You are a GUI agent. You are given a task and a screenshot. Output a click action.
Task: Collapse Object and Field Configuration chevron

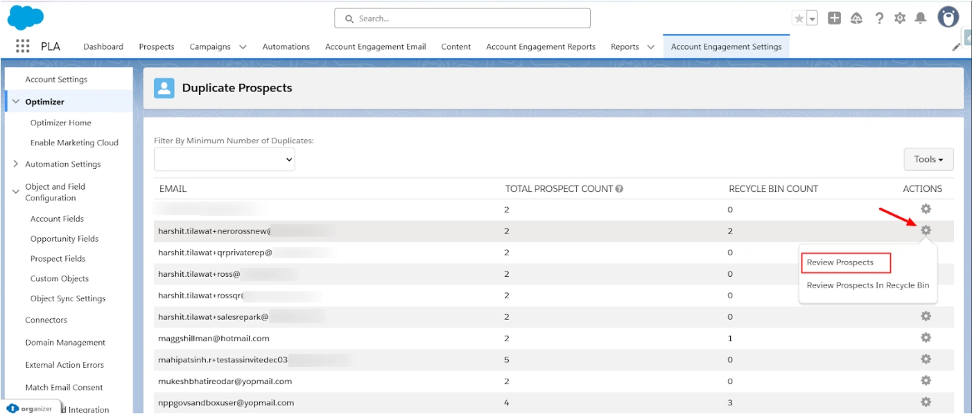(16, 192)
